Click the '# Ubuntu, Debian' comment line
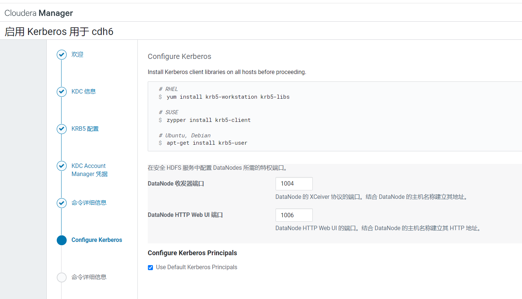The height and width of the screenshot is (299, 522). (x=185, y=136)
